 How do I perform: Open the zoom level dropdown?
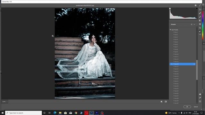[x=5, y=102]
